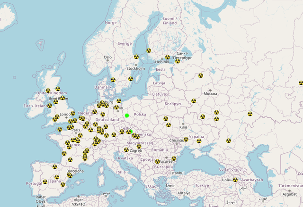The height and width of the screenshot is (207, 303).
Task: Click the Alger city label
Action: (78, 200)
